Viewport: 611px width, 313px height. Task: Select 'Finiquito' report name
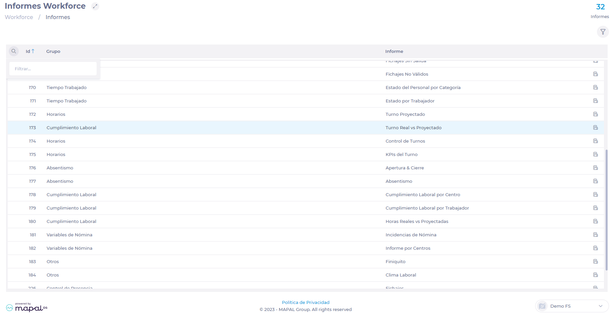point(395,261)
